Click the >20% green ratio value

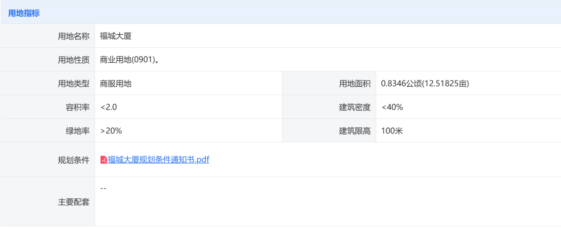111,131
